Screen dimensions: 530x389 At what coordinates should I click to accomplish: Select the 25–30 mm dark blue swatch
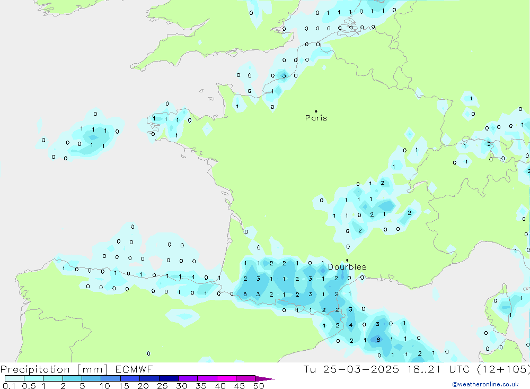[169, 378]
